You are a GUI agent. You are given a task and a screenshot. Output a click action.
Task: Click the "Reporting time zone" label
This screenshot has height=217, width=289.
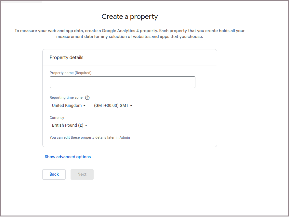click(x=66, y=97)
